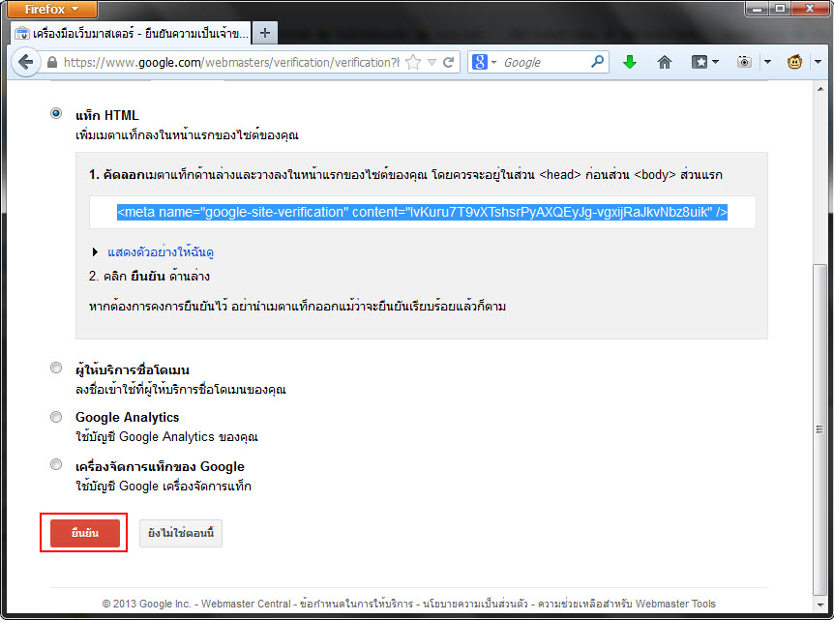
Task: Click the ยังไม่ใช่ตอนนี้ button
Action: pyautogui.click(x=181, y=533)
